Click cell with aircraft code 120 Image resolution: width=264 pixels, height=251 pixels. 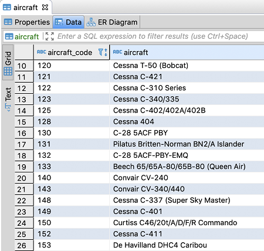tap(72, 66)
